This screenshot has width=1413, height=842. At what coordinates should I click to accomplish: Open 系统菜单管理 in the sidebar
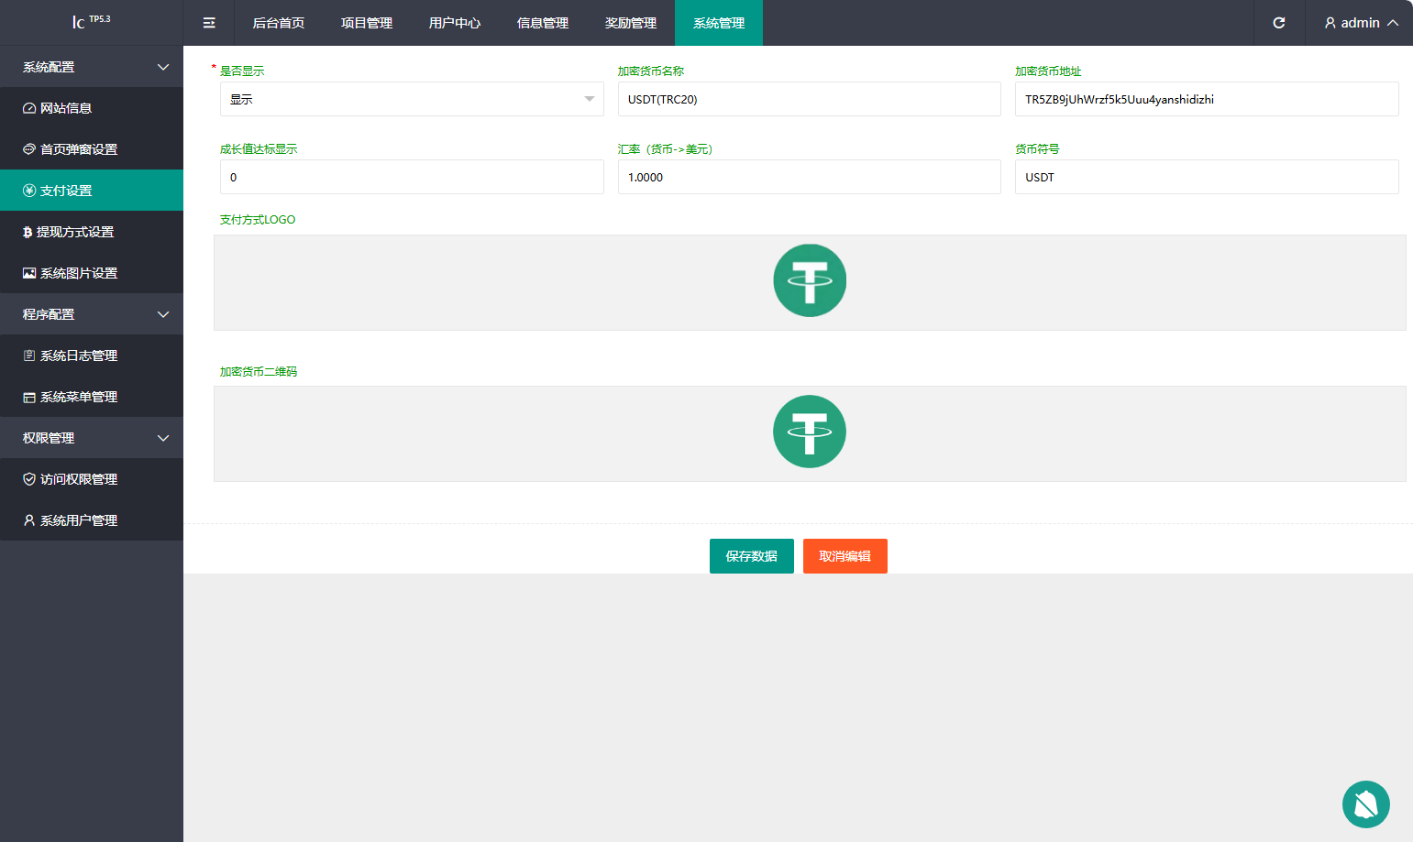(x=92, y=397)
